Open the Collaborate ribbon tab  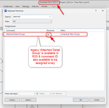coord(8,7)
